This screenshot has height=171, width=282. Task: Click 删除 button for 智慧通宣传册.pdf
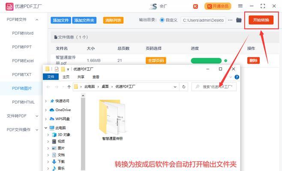tap(253, 60)
